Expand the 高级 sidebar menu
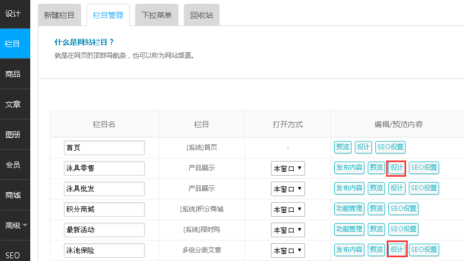464x261 pixels. point(15,225)
